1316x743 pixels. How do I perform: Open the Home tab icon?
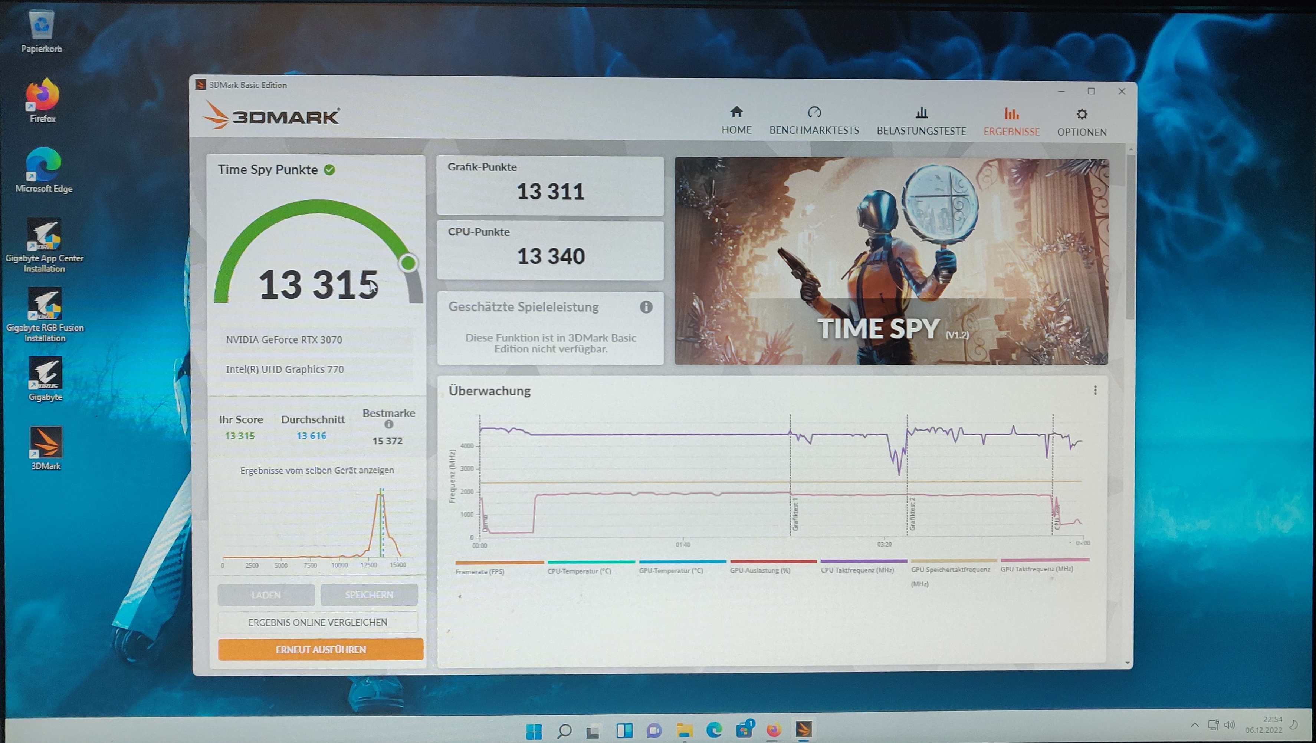tap(736, 112)
